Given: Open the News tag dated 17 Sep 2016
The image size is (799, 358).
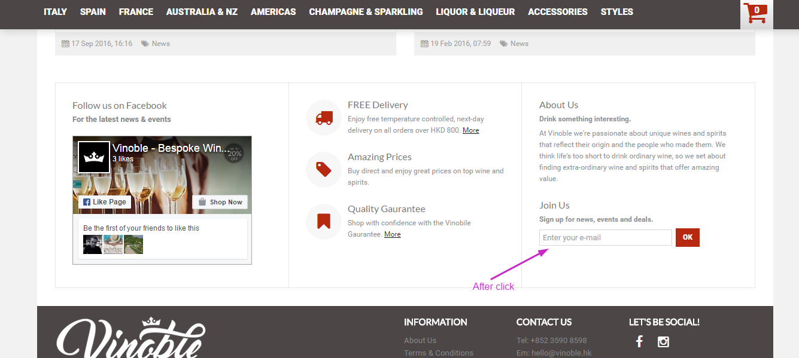Looking at the screenshot, I should coord(161,44).
